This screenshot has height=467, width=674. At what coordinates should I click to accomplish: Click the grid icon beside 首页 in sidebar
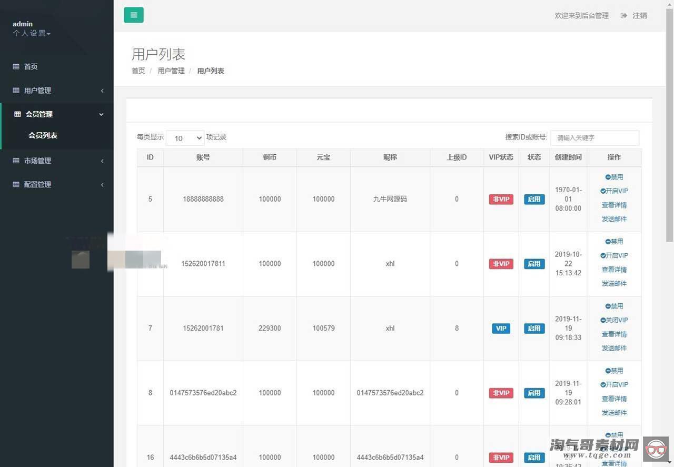pyautogui.click(x=16, y=67)
